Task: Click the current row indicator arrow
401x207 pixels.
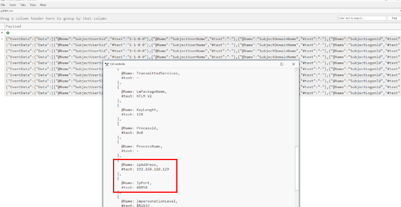Action: [2, 39]
